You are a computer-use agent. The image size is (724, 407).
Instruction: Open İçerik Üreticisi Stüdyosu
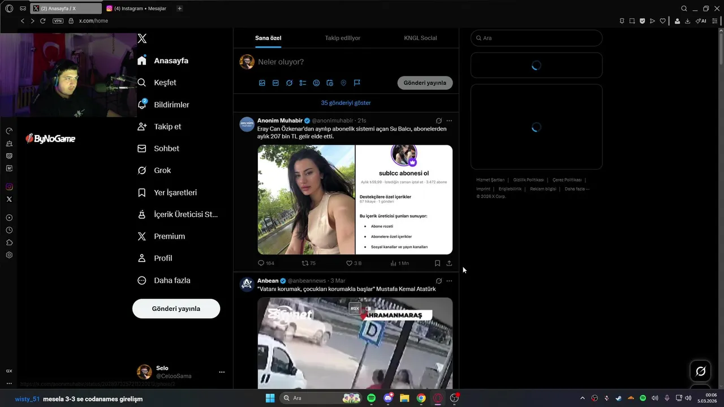[x=178, y=215]
